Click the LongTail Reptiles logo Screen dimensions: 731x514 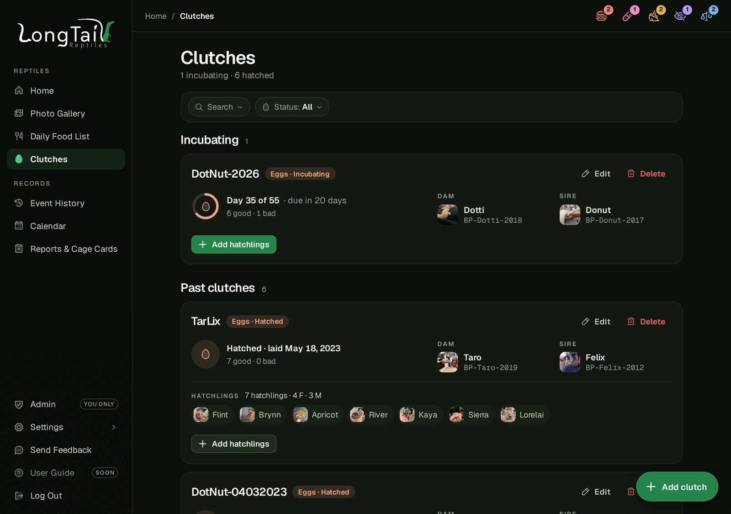[66, 33]
